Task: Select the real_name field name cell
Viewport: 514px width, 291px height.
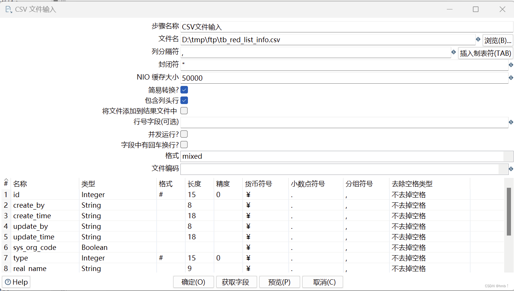Action: [45, 268]
